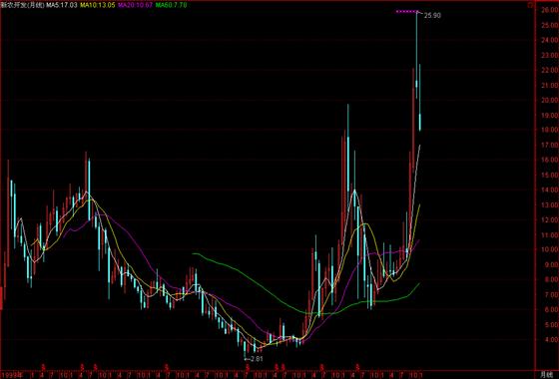The image size is (559, 379).
Task: Click the red bar at the left edge
Action: (x=1, y=298)
